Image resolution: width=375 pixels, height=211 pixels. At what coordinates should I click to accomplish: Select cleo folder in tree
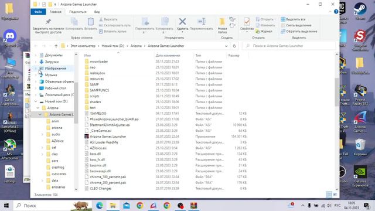pyautogui.click(x=54, y=154)
